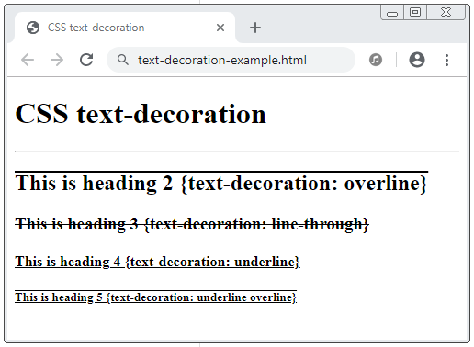Click heading 3 with line-through text
The height and width of the screenshot is (347, 474).
click(192, 225)
